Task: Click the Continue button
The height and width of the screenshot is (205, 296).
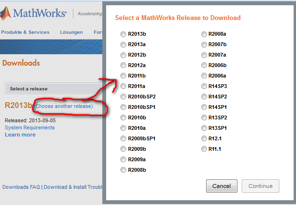Action: click(260, 186)
